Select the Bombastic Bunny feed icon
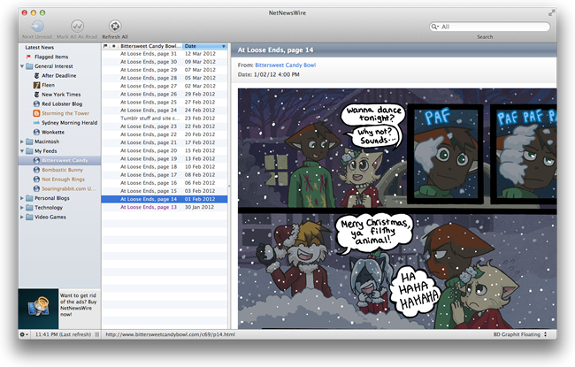 [36, 170]
